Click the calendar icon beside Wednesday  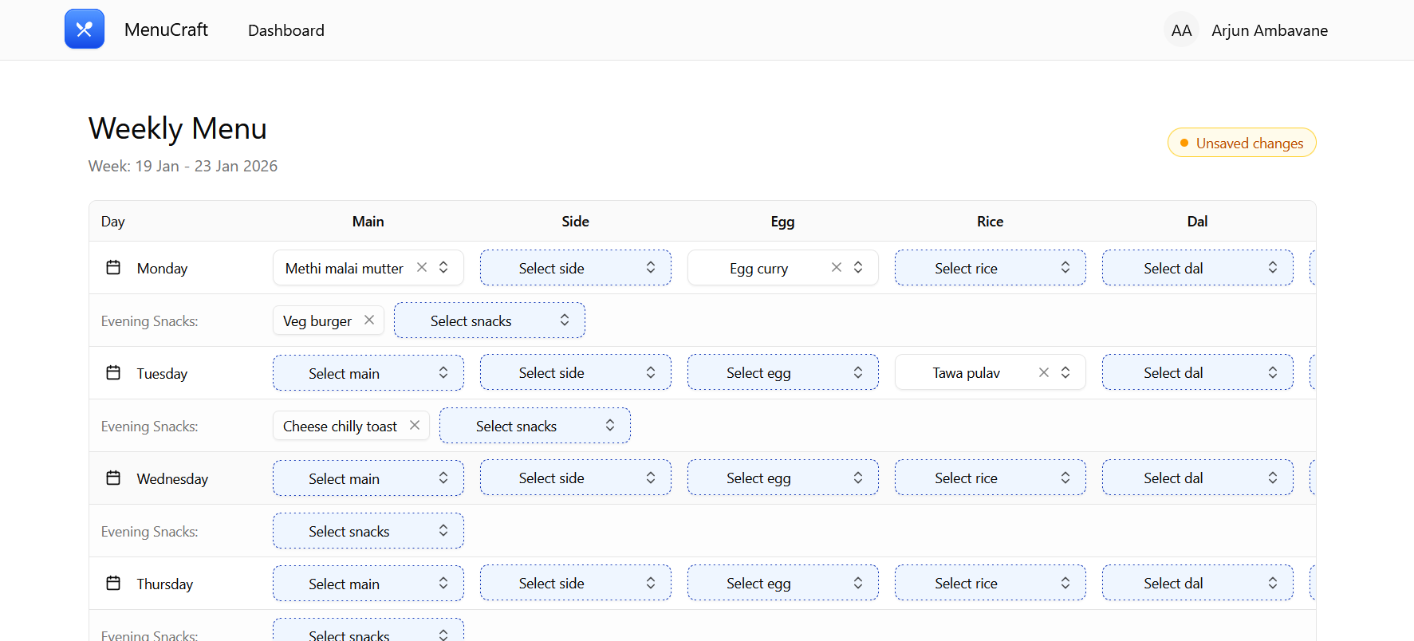tap(113, 478)
